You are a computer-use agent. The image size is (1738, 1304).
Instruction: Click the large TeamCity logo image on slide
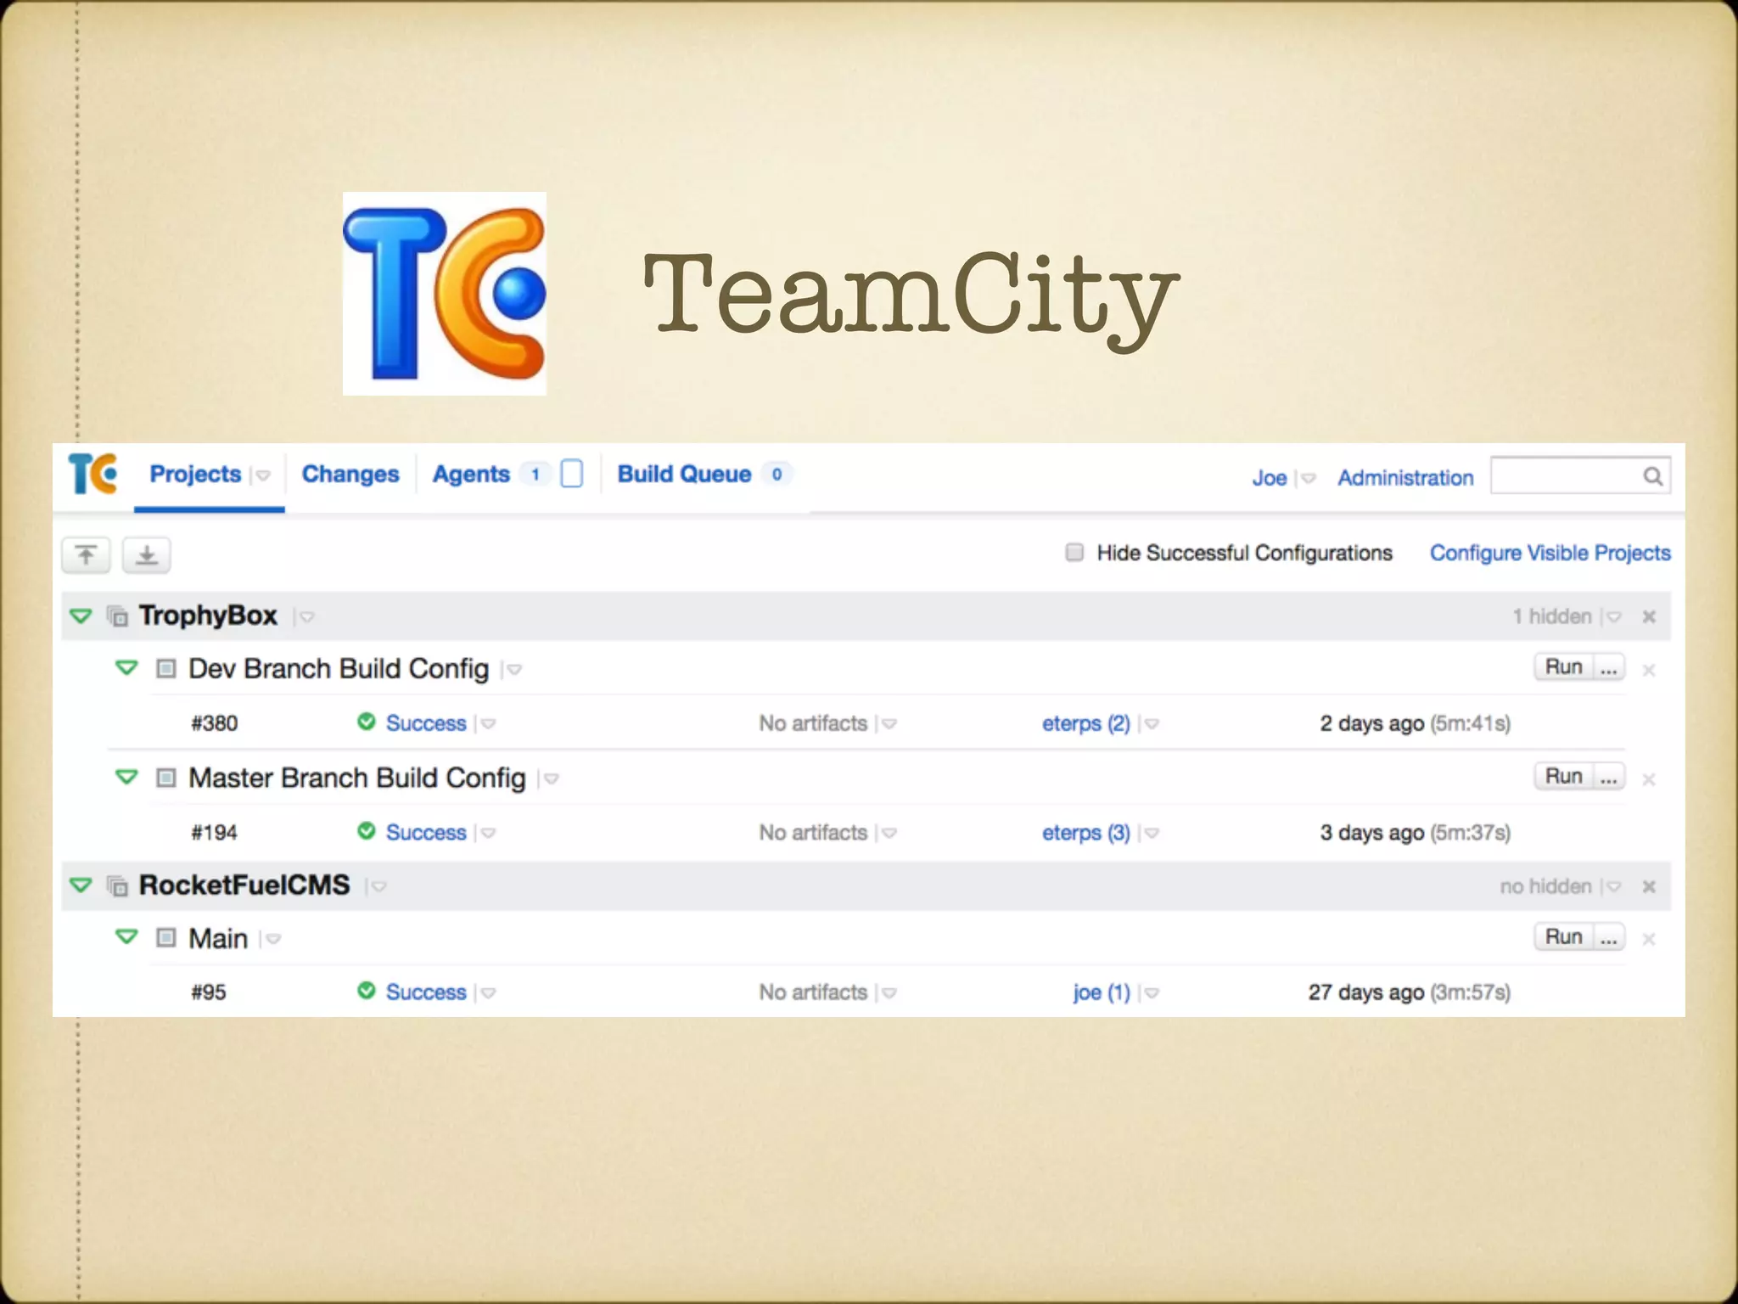pos(445,294)
